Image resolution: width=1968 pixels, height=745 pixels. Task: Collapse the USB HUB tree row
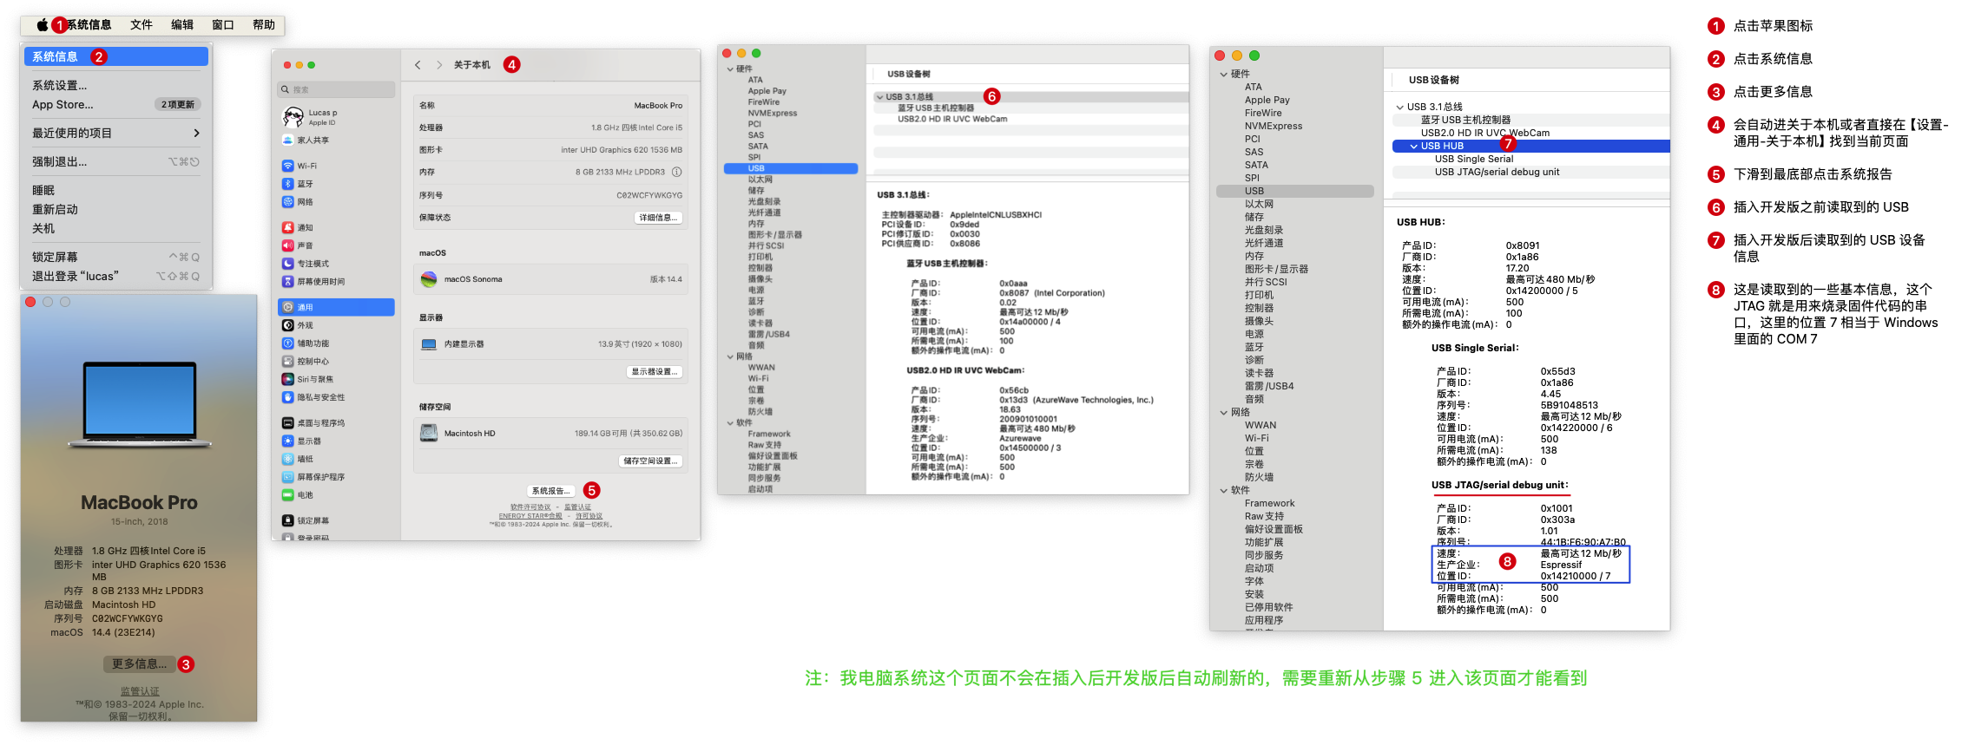point(1414,147)
